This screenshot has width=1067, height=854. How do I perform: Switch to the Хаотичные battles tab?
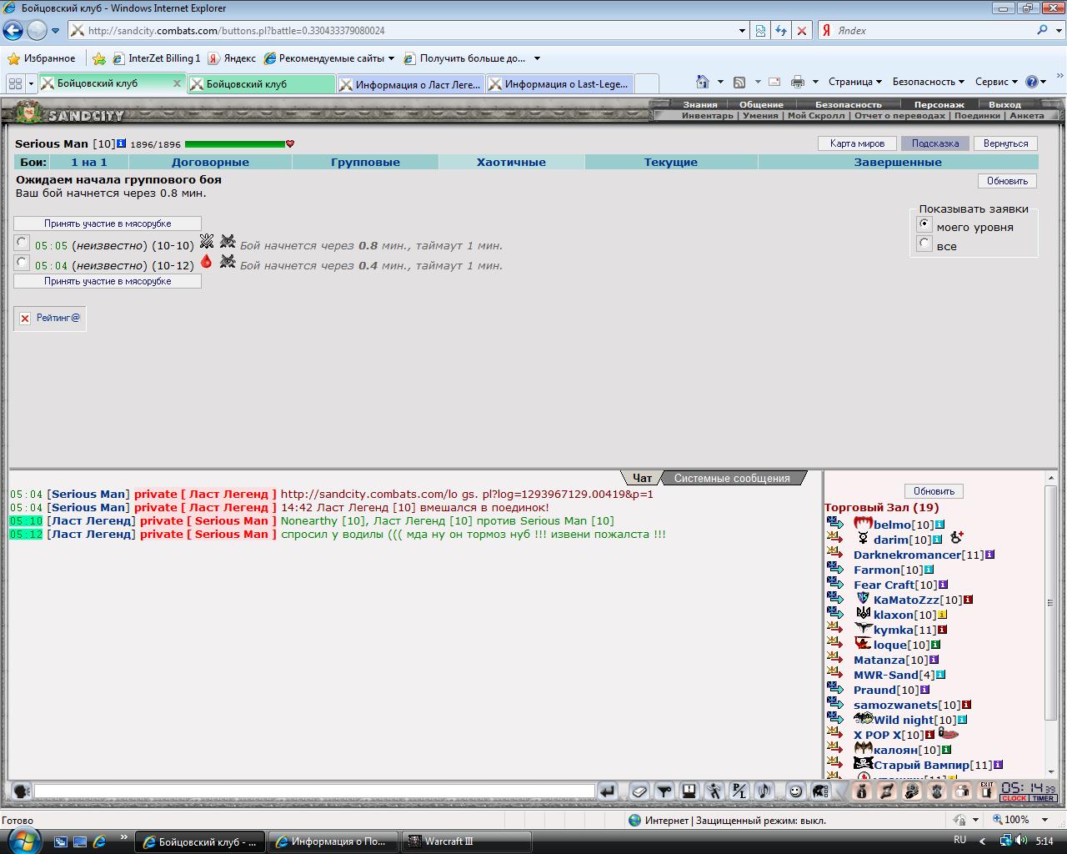click(511, 163)
